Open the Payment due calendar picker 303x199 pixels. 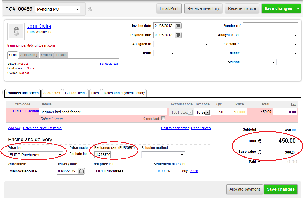[x=178, y=35]
